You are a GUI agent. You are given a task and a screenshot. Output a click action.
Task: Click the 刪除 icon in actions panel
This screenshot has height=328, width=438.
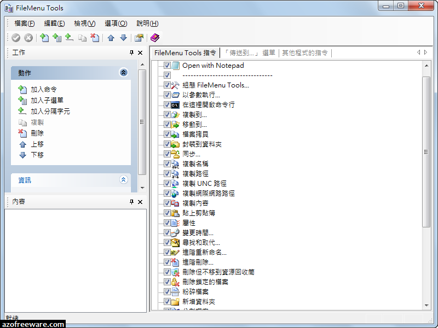[22, 133]
